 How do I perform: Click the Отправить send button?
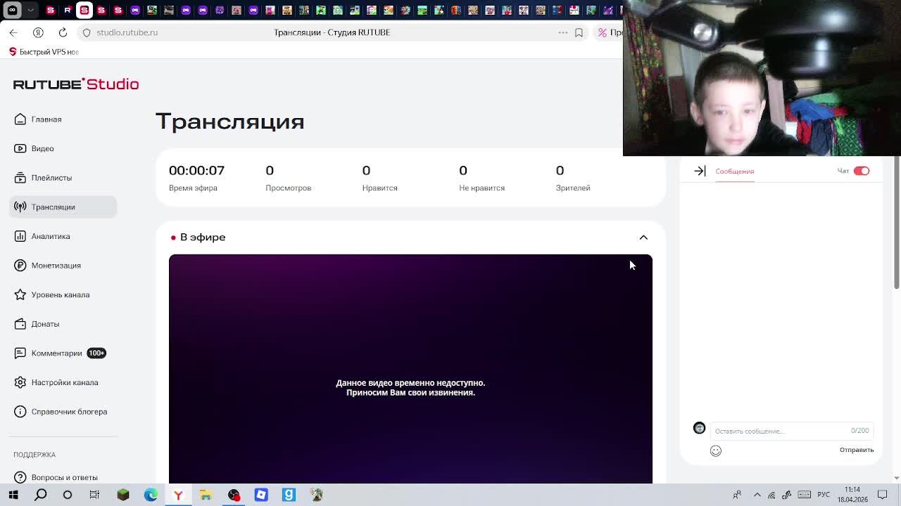[x=857, y=450]
